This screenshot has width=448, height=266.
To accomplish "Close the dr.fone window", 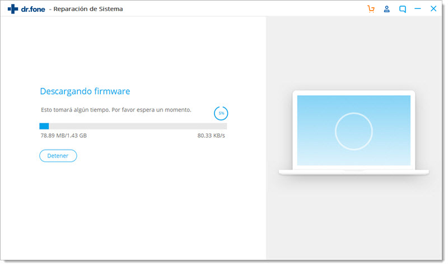I will [x=433, y=8].
